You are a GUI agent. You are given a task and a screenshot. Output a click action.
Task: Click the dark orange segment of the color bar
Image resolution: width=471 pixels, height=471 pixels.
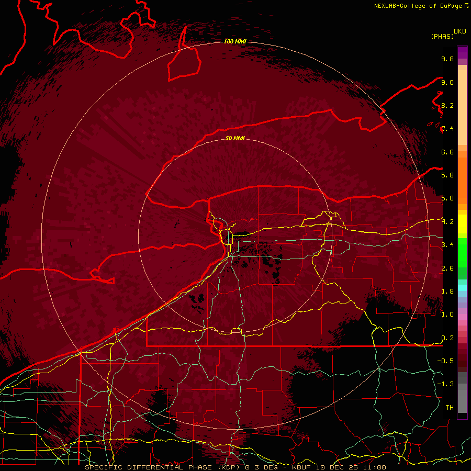[x=462, y=180]
